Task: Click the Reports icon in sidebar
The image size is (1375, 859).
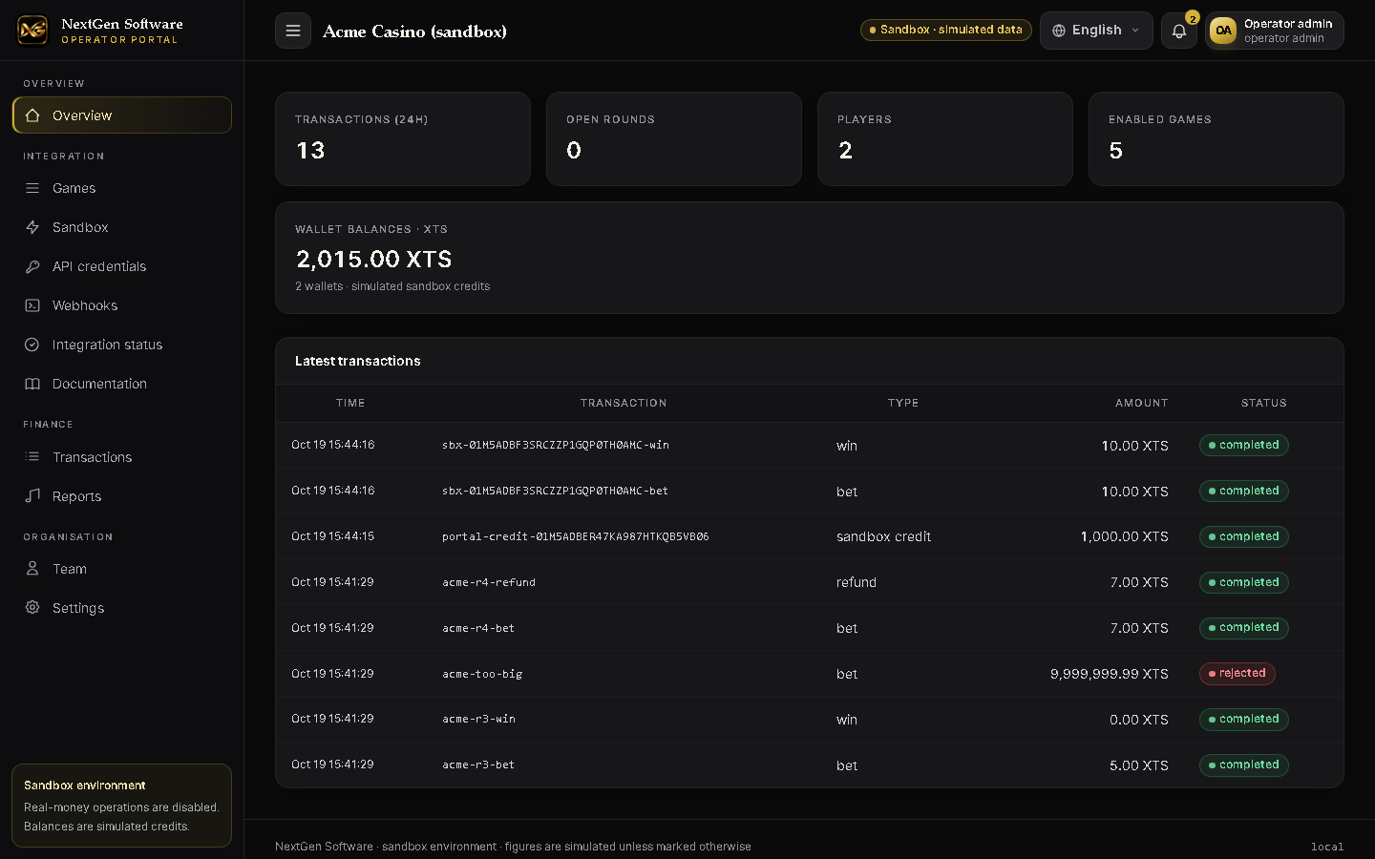Action: pyautogui.click(x=32, y=496)
